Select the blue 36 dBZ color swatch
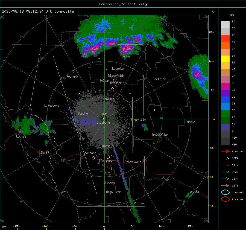 [x=225, y=100]
